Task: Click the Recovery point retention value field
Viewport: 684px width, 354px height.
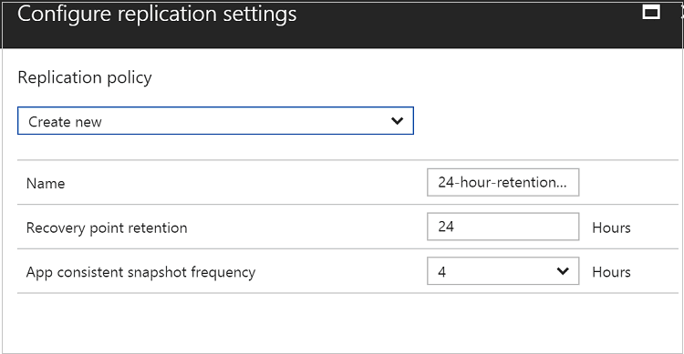Action: pyautogui.click(x=503, y=227)
